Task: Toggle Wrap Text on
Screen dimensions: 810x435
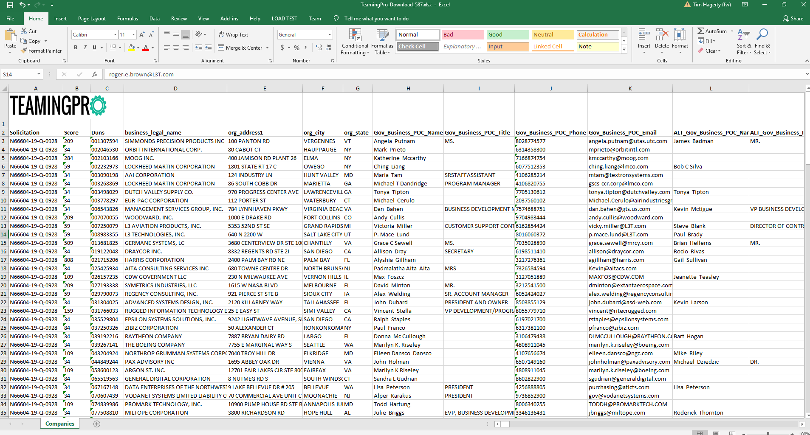Action: tap(233, 34)
